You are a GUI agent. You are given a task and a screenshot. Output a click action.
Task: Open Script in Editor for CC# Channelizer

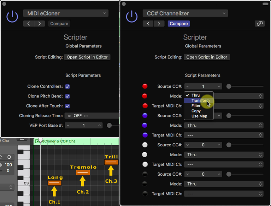click(207, 57)
